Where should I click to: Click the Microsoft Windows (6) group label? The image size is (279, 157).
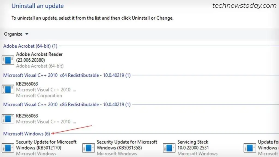point(26,134)
